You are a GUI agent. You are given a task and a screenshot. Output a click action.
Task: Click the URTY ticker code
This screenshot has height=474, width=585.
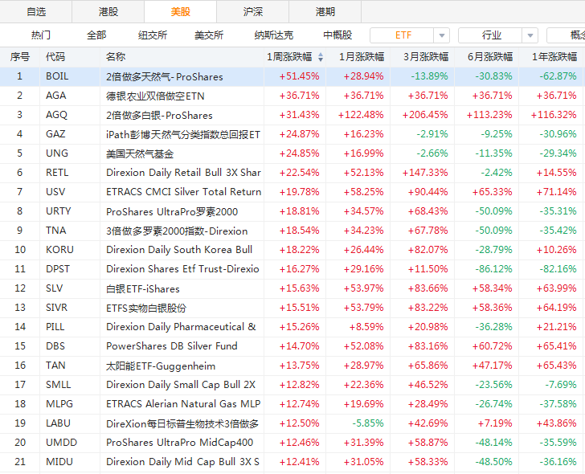tap(58, 211)
